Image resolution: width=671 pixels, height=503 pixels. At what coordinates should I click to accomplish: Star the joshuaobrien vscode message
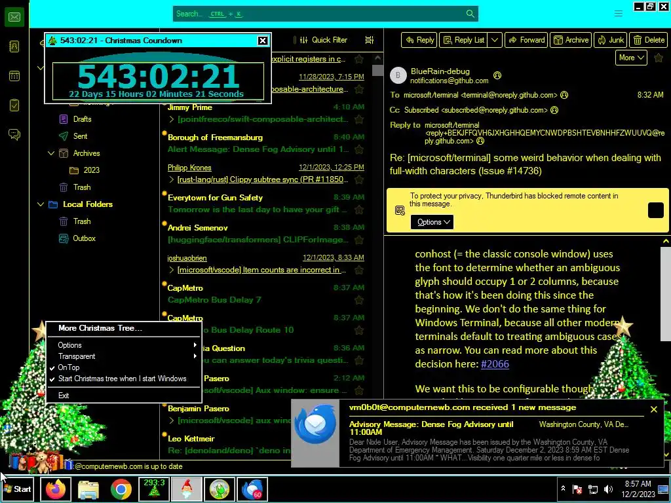coord(359,270)
